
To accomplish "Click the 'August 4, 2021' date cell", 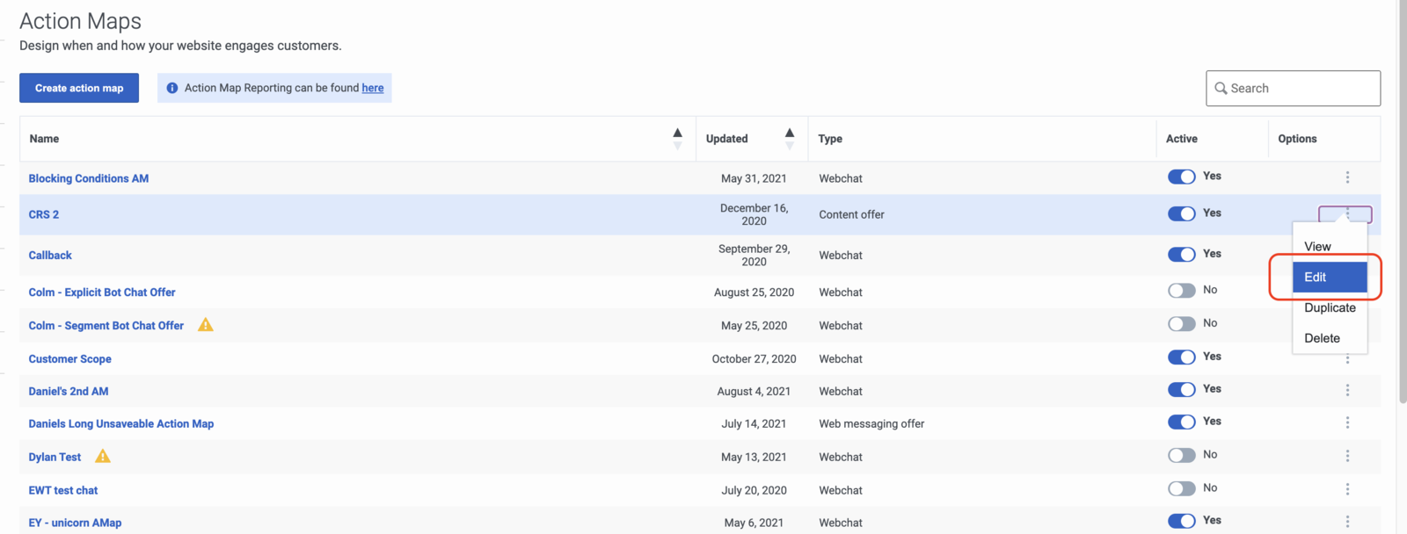I will click(754, 391).
